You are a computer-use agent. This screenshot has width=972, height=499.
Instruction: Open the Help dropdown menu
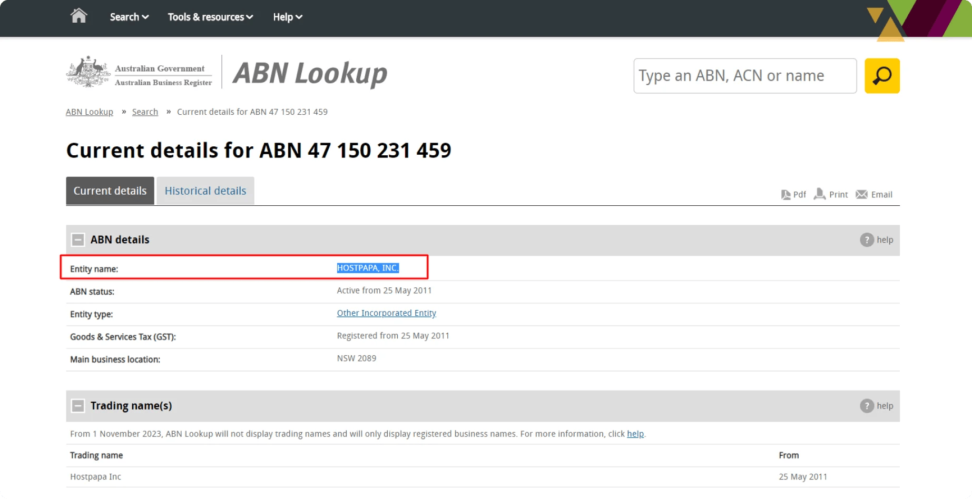(288, 17)
